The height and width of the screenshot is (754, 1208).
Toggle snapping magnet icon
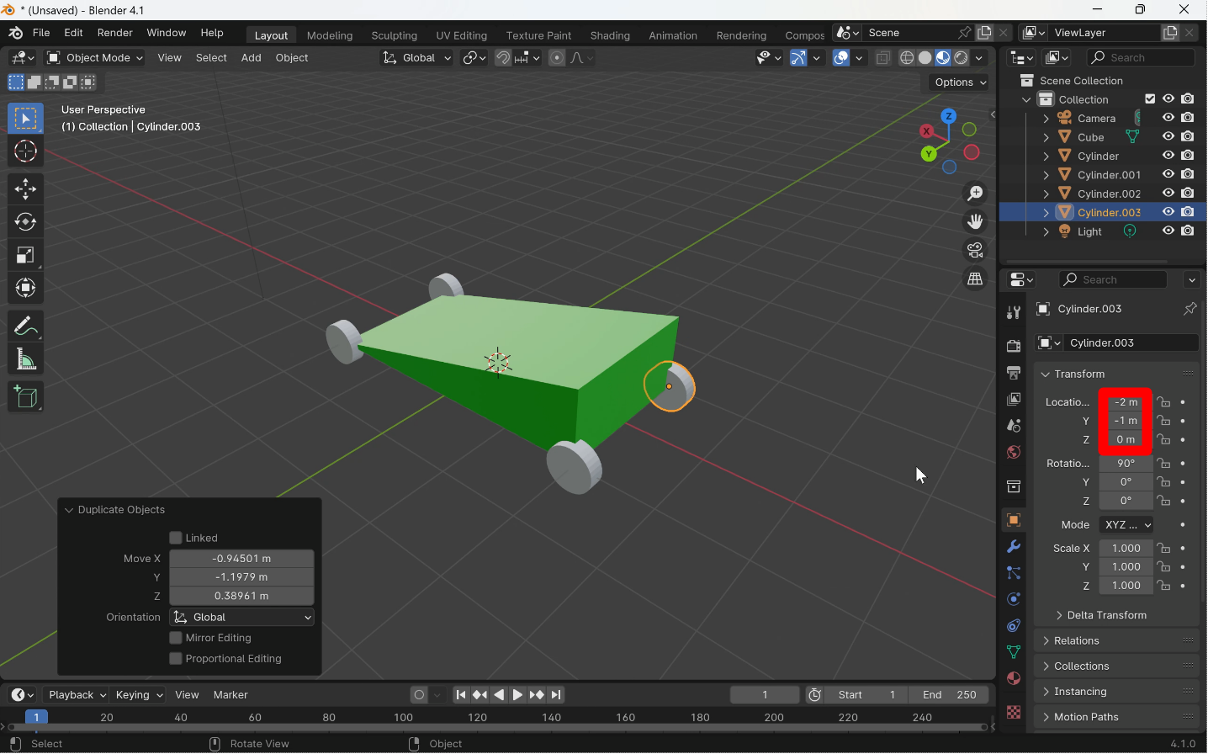(503, 58)
